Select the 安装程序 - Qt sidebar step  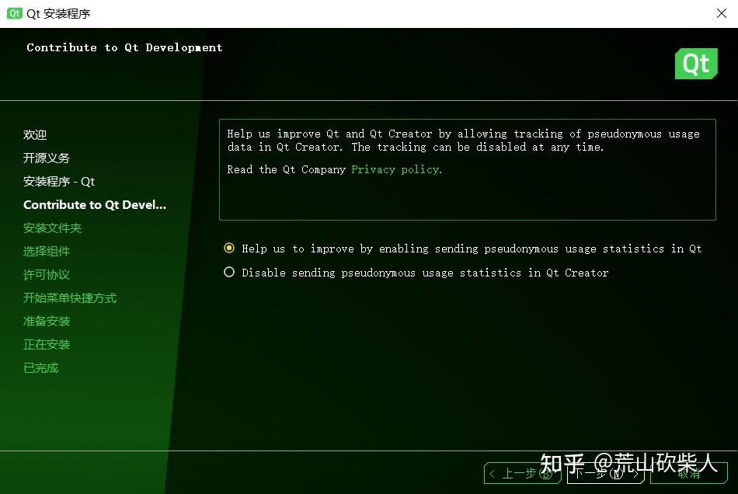point(59,182)
